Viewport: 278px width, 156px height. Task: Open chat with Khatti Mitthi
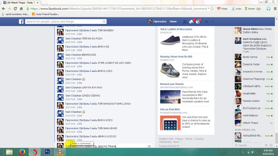tap(254, 94)
